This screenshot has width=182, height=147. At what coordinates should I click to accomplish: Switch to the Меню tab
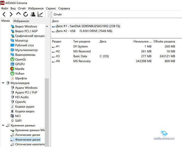[x=6, y=21]
